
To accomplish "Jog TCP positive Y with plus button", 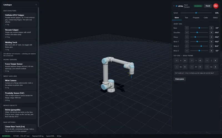I will tap(200, 60).
